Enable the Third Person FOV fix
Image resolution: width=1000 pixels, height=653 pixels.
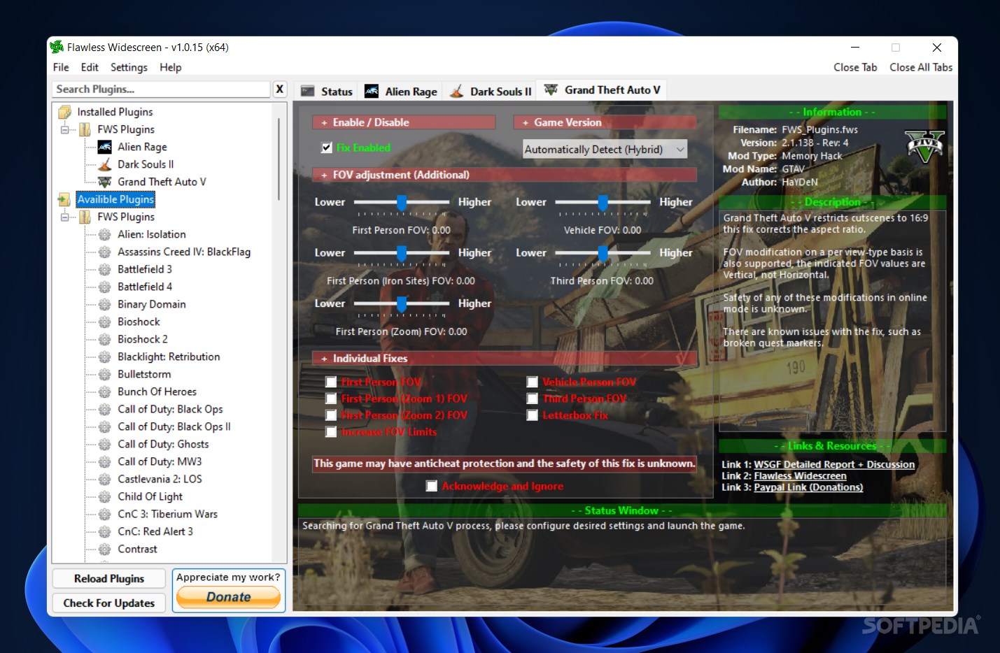click(532, 399)
